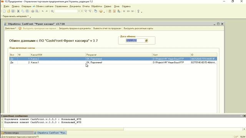
Task: Open the Calendar toolbar icon
Action: coord(114,11)
